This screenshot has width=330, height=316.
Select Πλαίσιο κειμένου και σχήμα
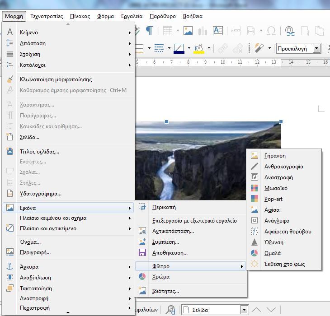[68, 218]
